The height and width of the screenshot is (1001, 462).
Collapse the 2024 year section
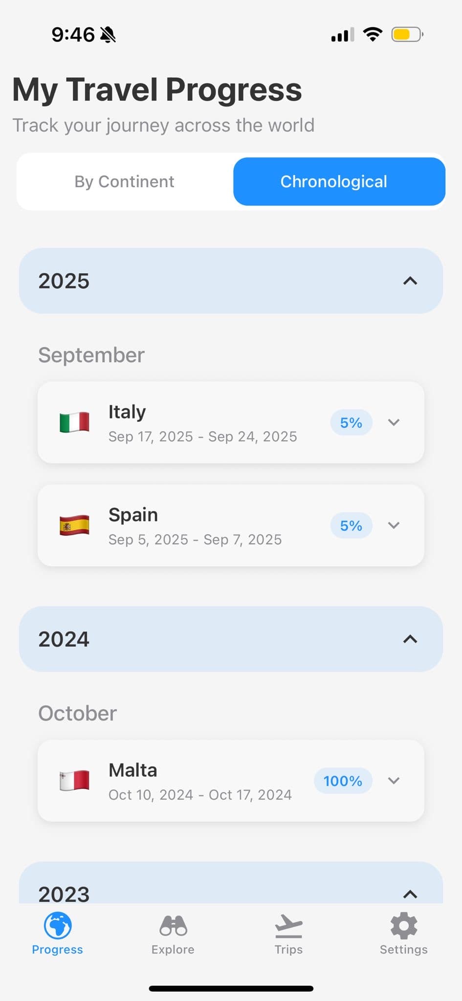[410, 639]
